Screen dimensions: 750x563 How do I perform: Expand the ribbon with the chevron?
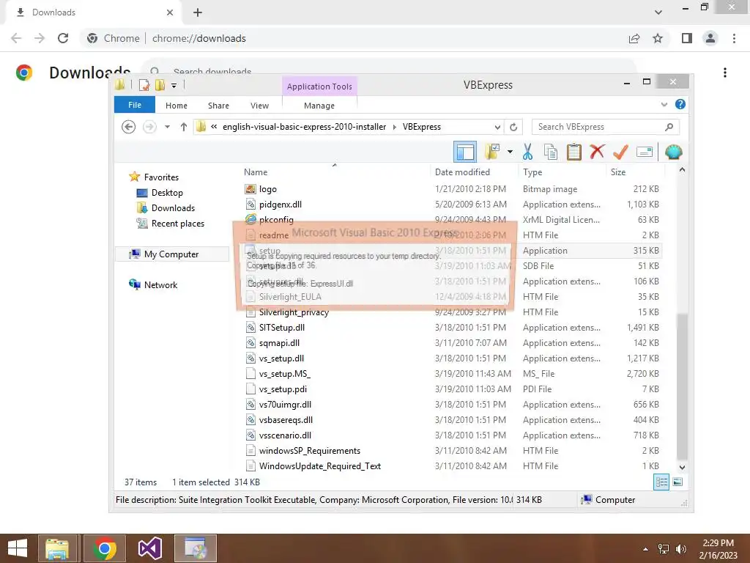(664, 104)
